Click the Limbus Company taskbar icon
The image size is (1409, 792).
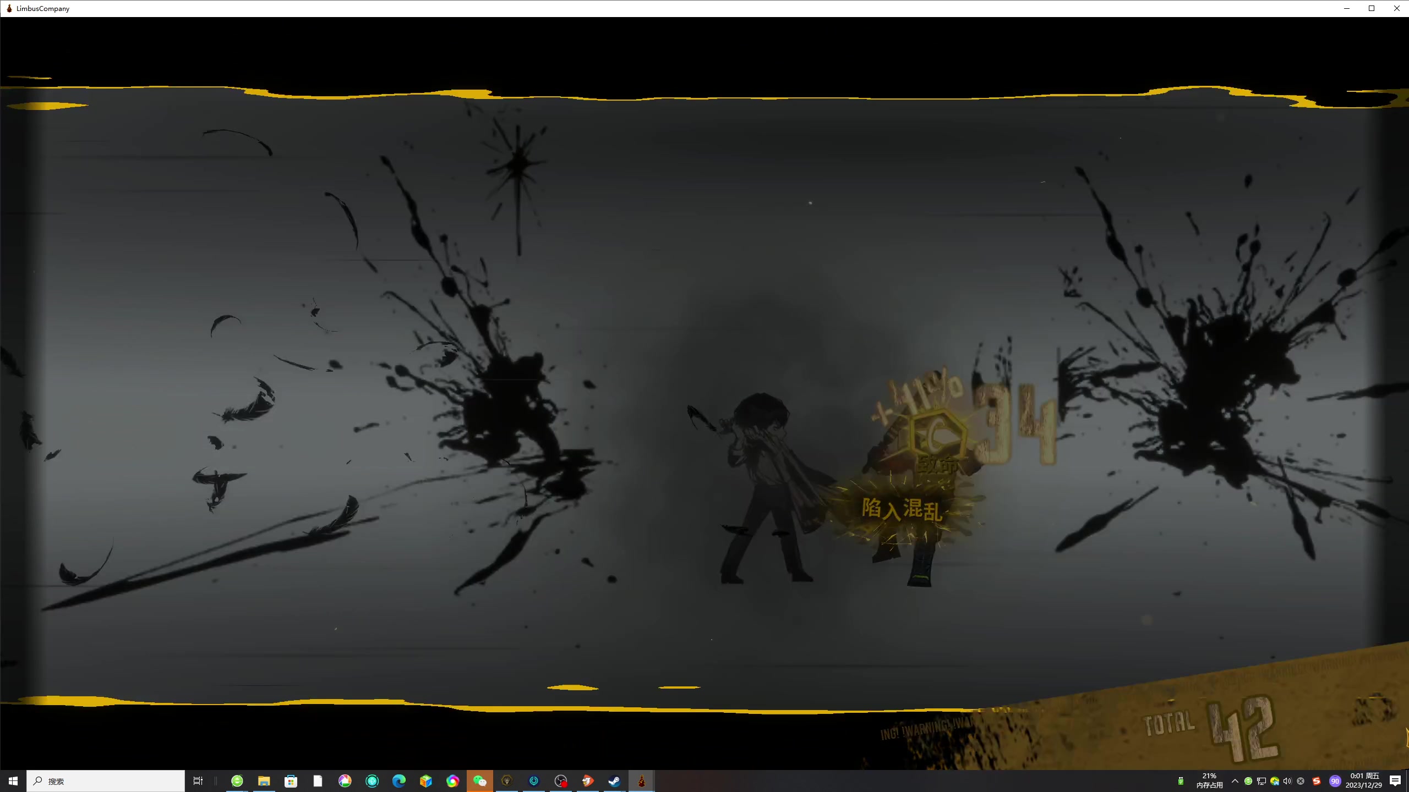click(x=641, y=781)
